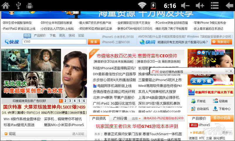Viewport: 235px width, 141px height.
Task: Lower volume with the minus speaker icon
Action: (x=185, y=6)
